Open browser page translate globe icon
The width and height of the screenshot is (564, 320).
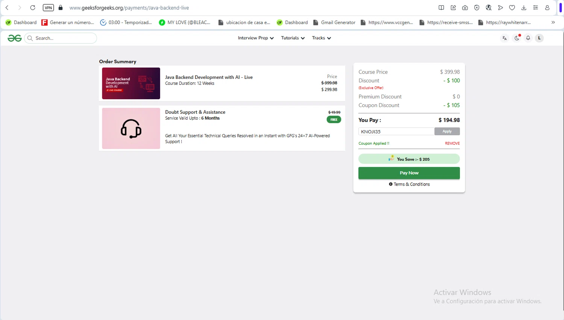tap(489, 8)
